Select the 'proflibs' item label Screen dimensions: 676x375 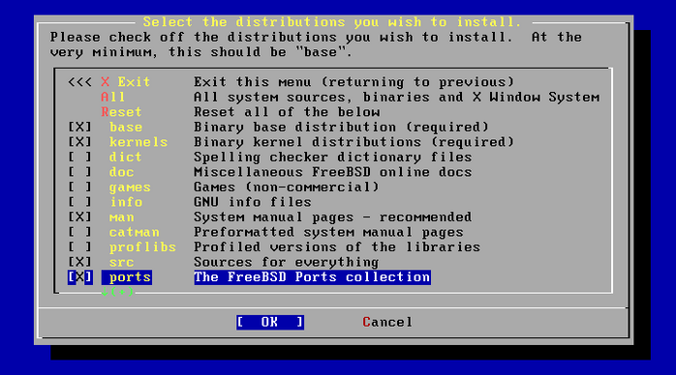coord(142,247)
